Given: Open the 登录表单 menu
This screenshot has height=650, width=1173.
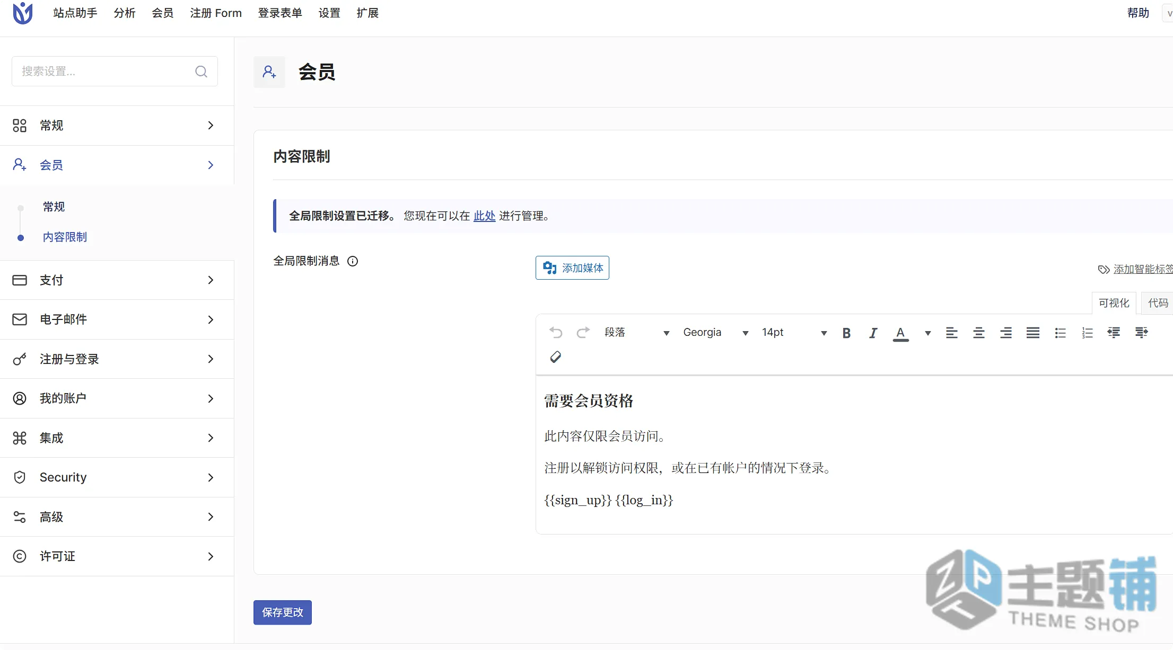Looking at the screenshot, I should point(280,13).
